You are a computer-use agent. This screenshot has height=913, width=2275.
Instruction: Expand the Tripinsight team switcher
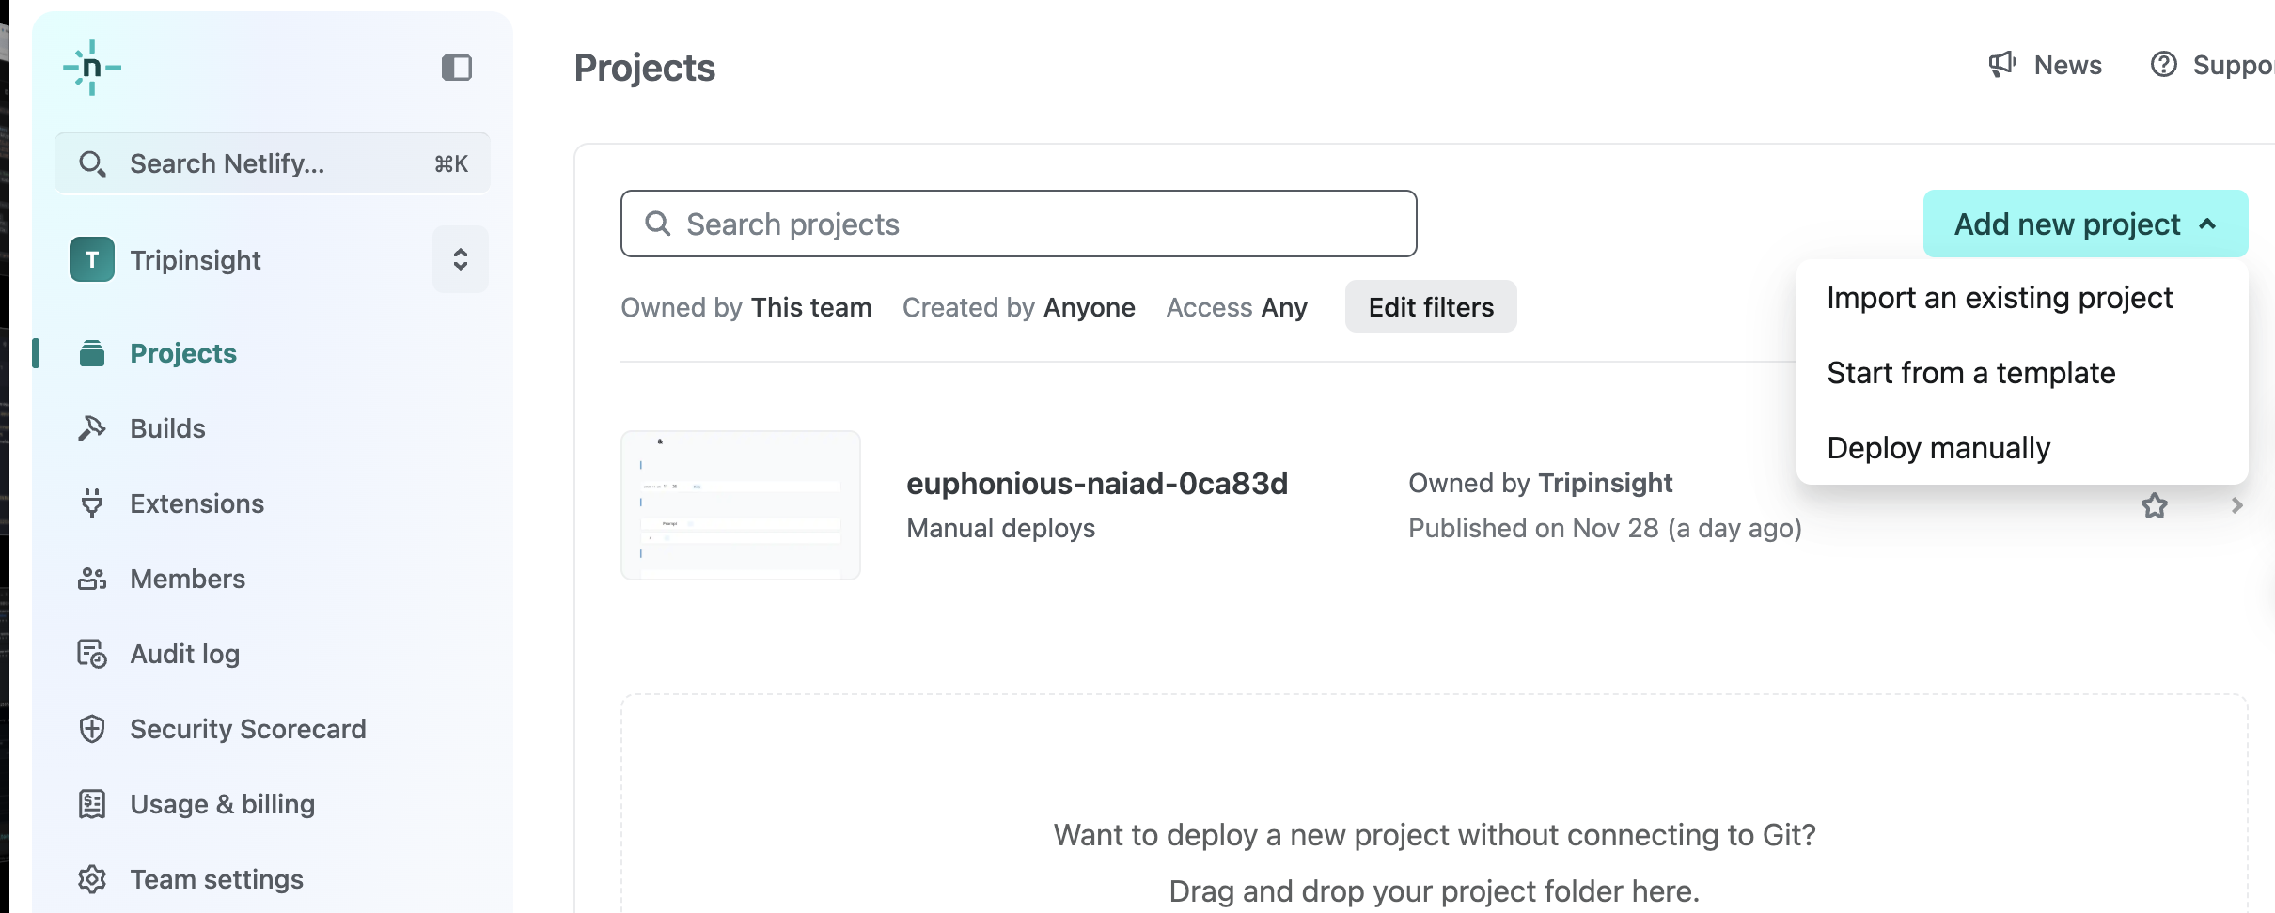(x=460, y=259)
